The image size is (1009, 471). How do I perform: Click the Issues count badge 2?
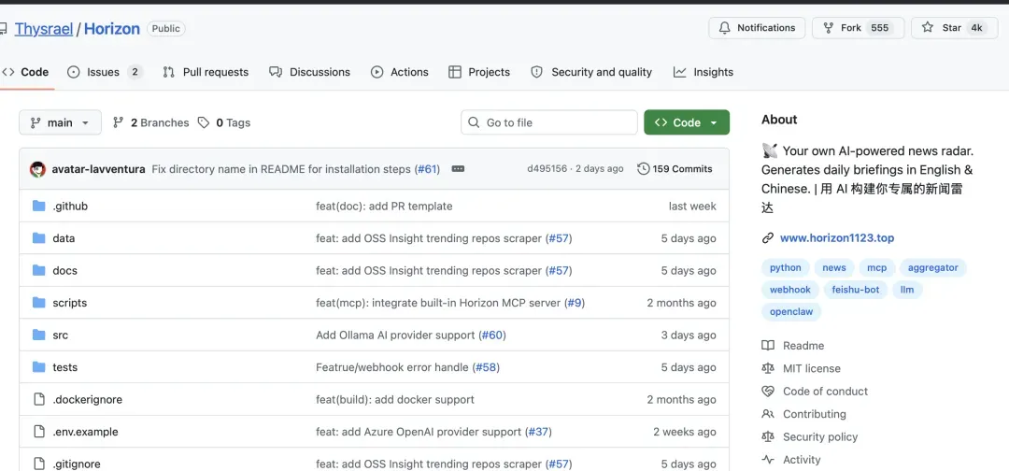[x=135, y=72]
